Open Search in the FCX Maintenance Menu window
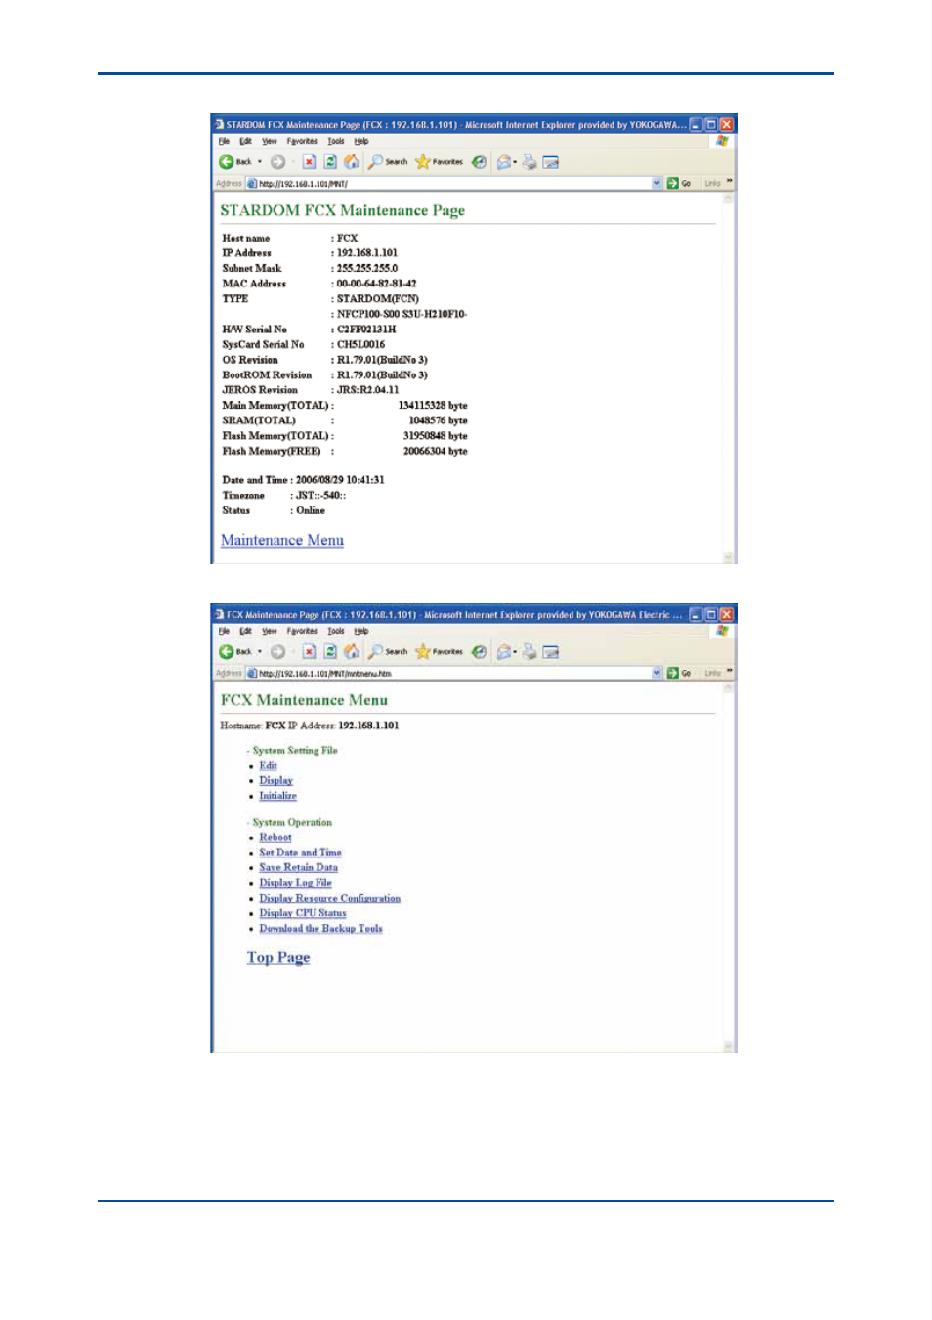This screenshot has height=1320, width=932. [x=388, y=652]
